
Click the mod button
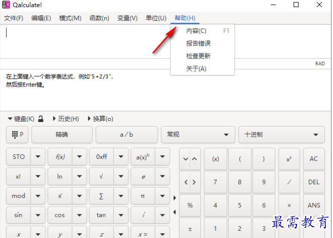coord(19,196)
